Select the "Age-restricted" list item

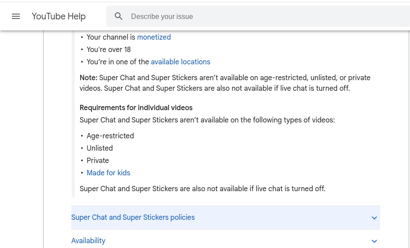(110, 136)
